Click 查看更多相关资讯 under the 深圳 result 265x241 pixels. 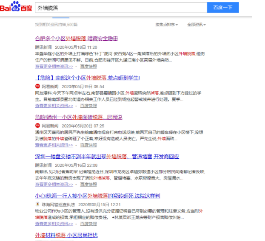[x=54, y=185]
